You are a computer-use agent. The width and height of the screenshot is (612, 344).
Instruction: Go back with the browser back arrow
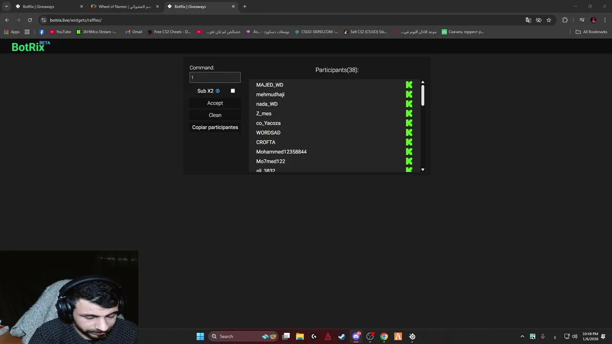(7, 20)
